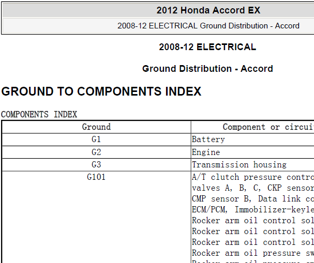Click the 'Rocker arm oil pressure sw' line
Image resolution: width=314 pixels, height=263 pixels.
(253, 253)
